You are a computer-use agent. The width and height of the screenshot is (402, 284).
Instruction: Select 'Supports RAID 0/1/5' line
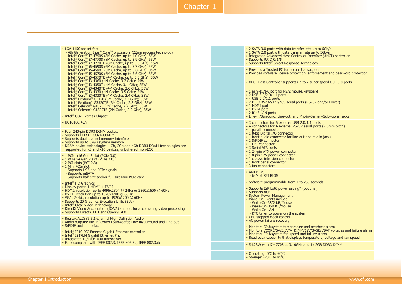click(264, 60)
